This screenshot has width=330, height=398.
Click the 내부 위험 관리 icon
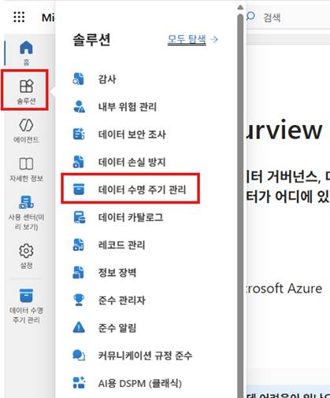tap(79, 107)
